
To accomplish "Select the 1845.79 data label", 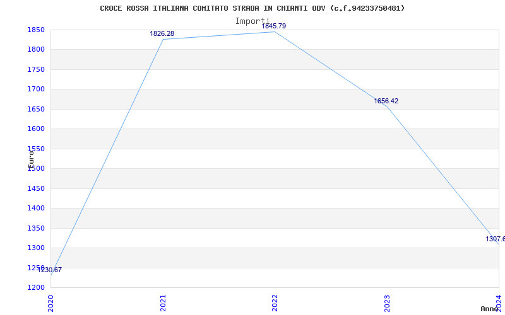I will [274, 26].
